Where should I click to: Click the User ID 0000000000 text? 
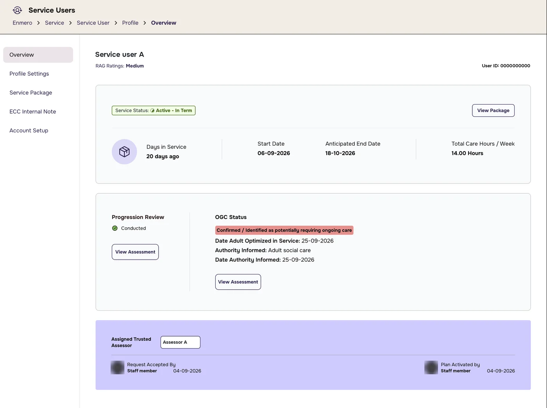click(x=506, y=66)
